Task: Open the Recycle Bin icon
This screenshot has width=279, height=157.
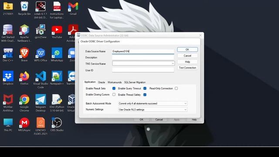Action: coord(24,8)
